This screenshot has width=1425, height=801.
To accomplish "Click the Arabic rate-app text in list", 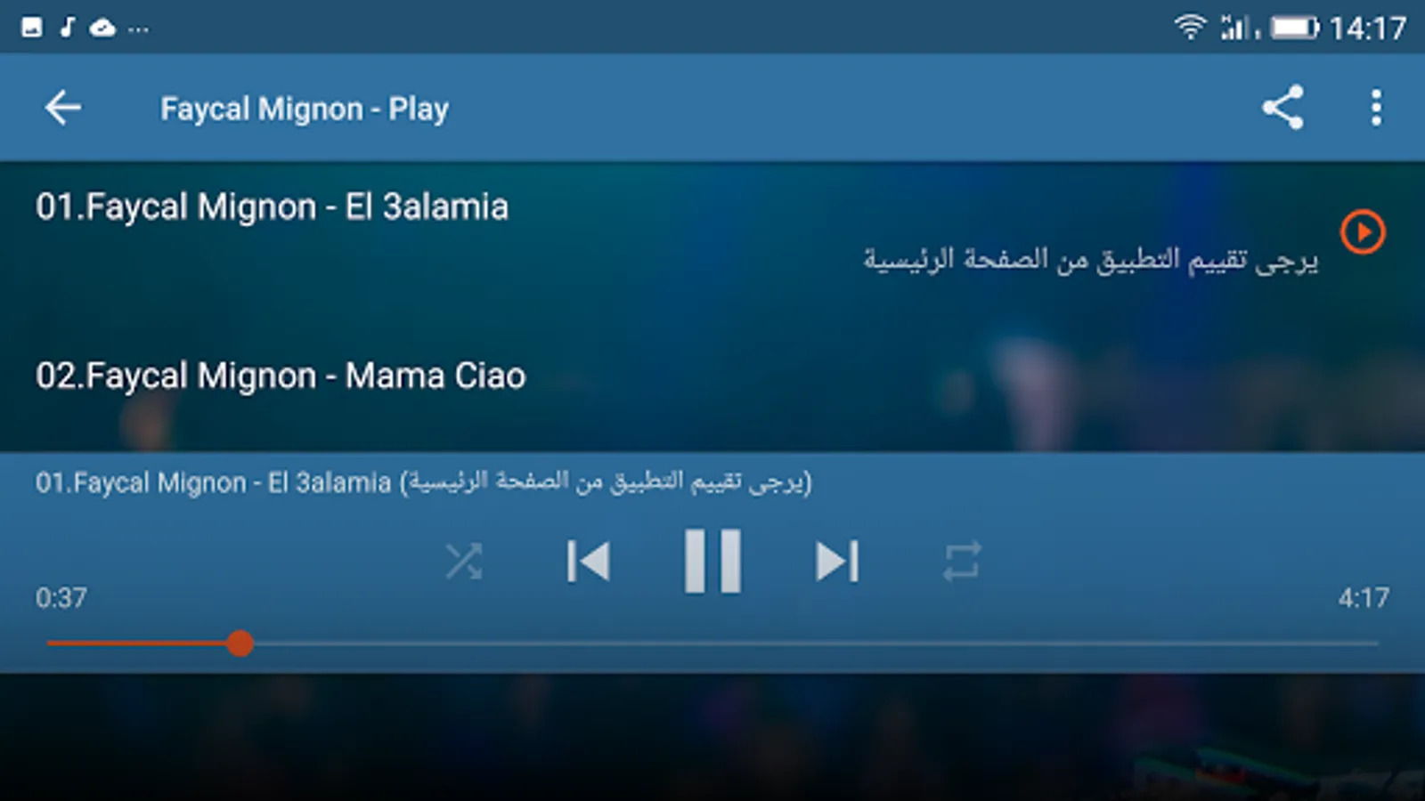I will pyautogui.click(x=1090, y=259).
